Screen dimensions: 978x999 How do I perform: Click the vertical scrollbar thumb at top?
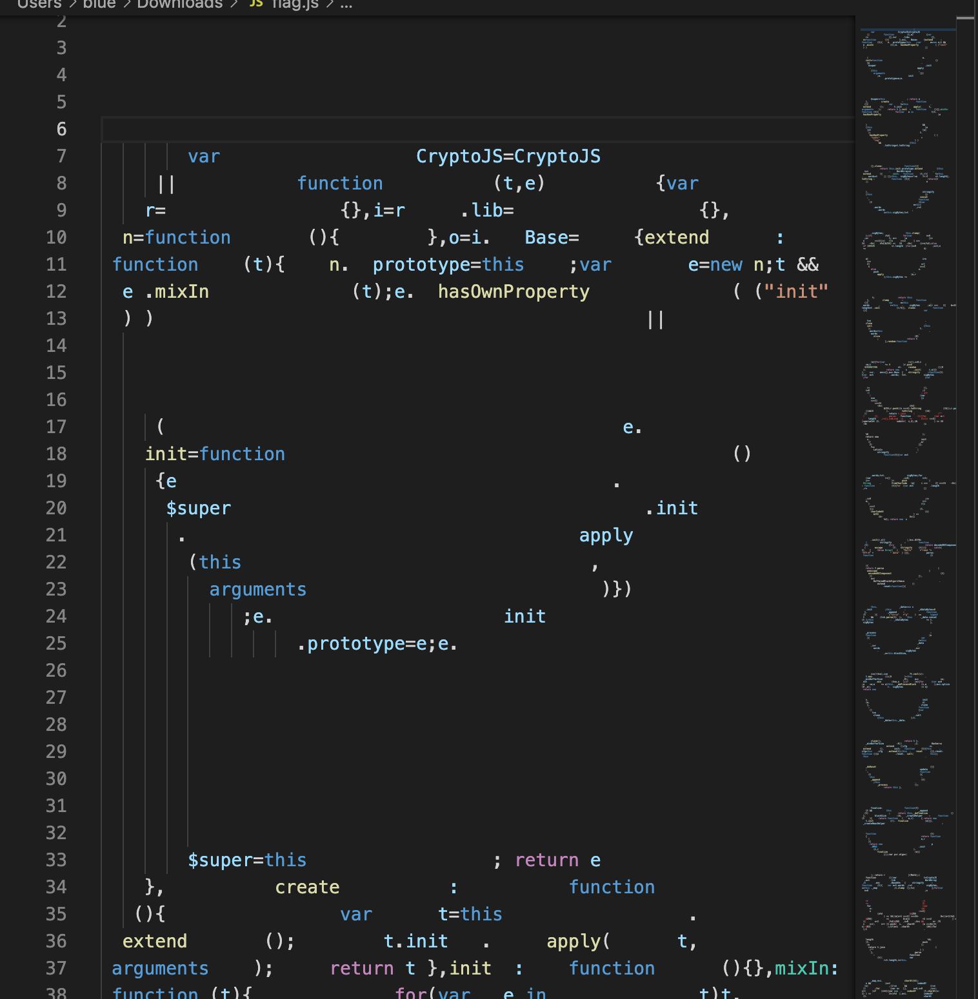965,17
